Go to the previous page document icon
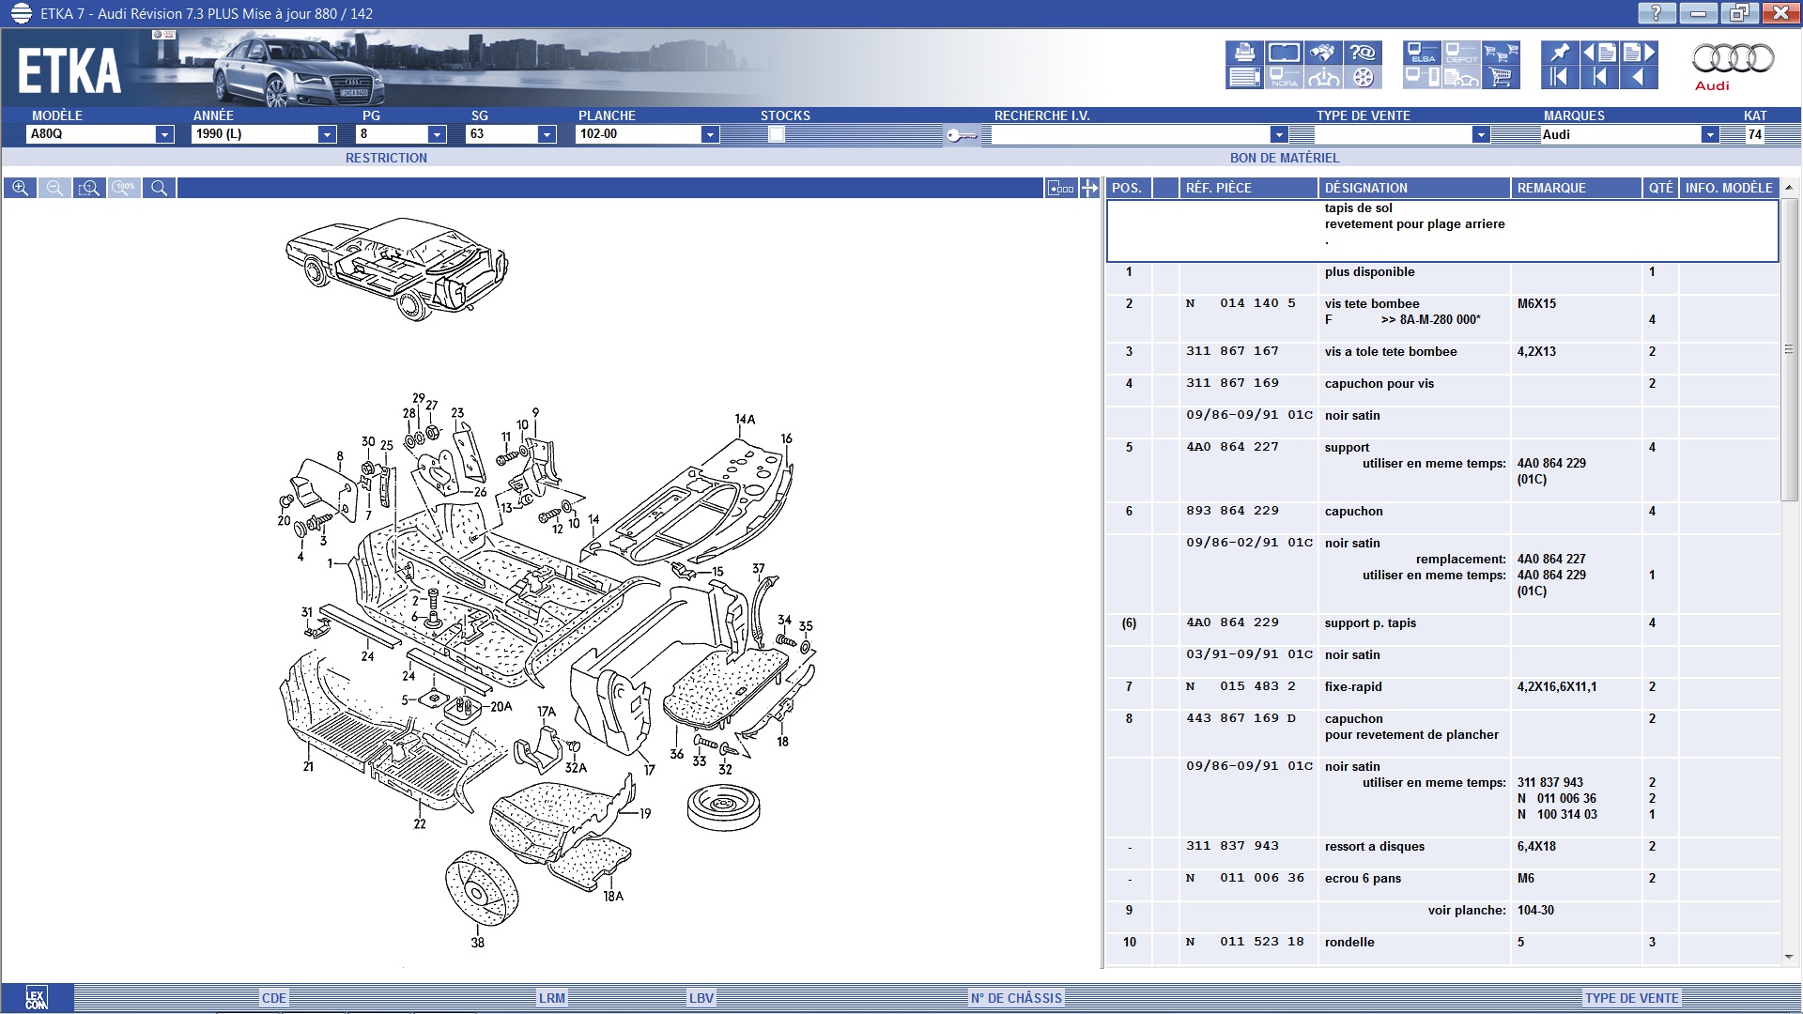This screenshot has width=1803, height=1014. [1599, 53]
